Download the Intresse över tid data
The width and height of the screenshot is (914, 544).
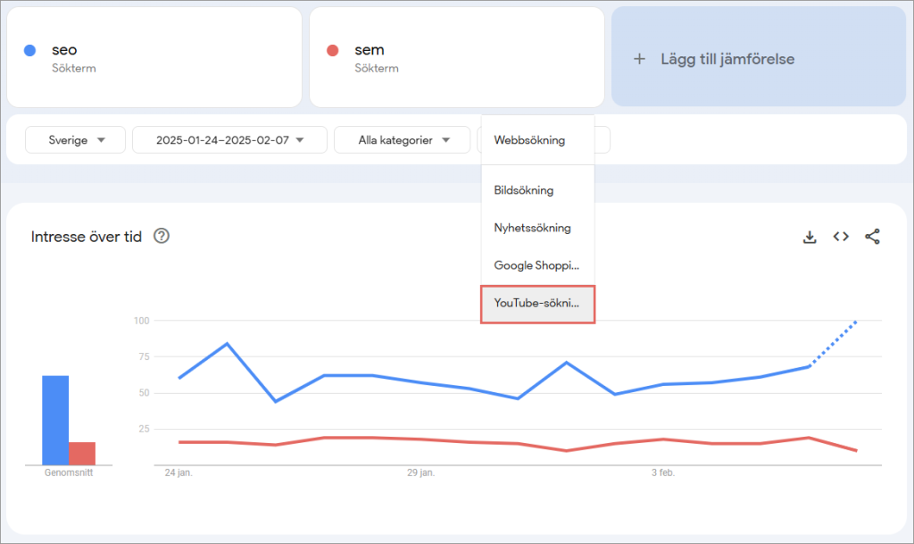pyautogui.click(x=810, y=237)
